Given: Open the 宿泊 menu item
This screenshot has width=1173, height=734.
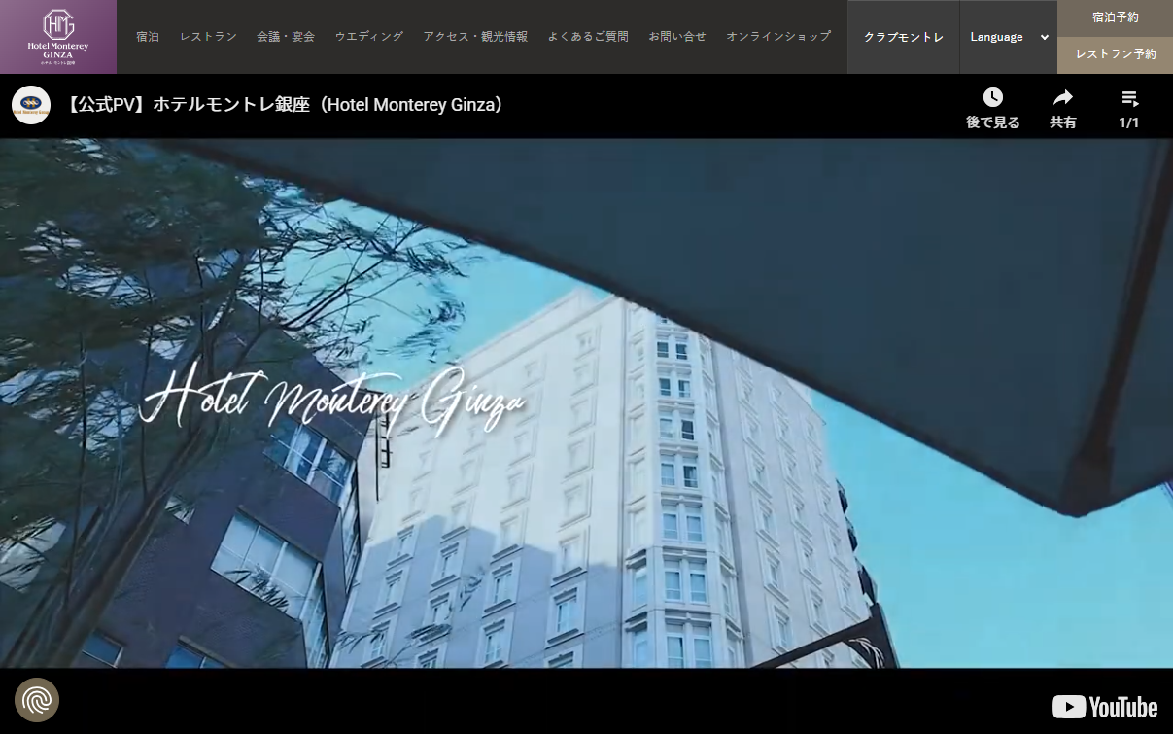Looking at the screenshot, I should [x=148, y=37].
